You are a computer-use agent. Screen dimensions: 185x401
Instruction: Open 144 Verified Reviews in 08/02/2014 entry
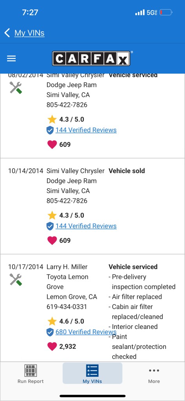click(x=86, y=130)
